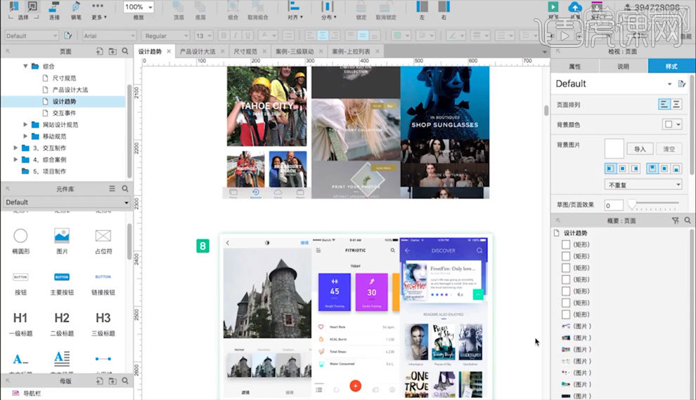Click the 组合 group icon
This screenshot has height=400, width=696.
point(233,7)
